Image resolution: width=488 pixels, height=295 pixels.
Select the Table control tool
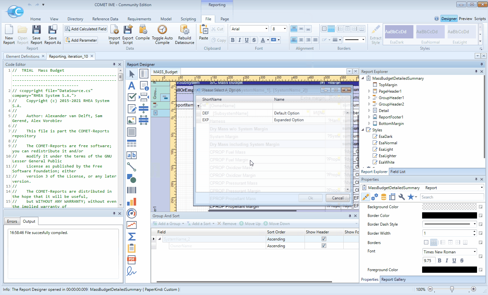coord(132,144)
